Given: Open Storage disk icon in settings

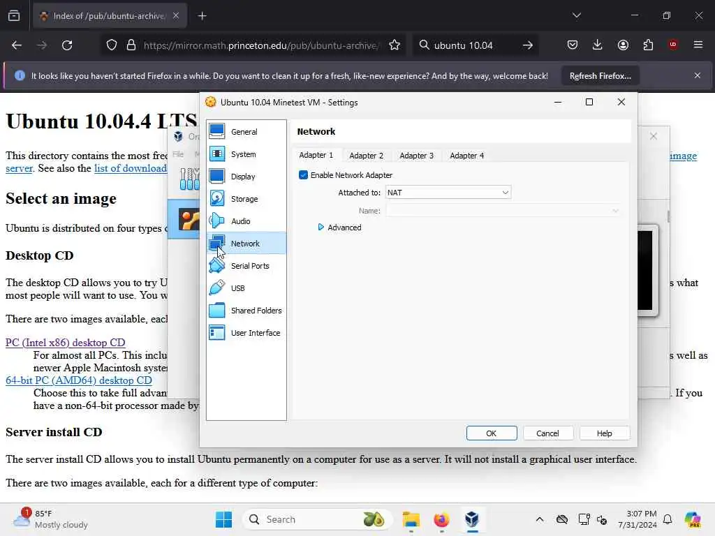Looking at the screenshot, I should (x=217, y=198).
